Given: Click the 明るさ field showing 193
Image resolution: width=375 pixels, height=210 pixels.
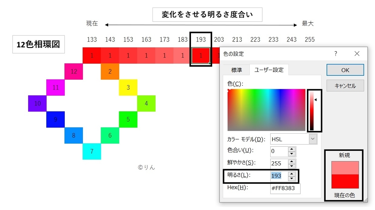Looking at the screenshot, I should click(x=279, y=176).
